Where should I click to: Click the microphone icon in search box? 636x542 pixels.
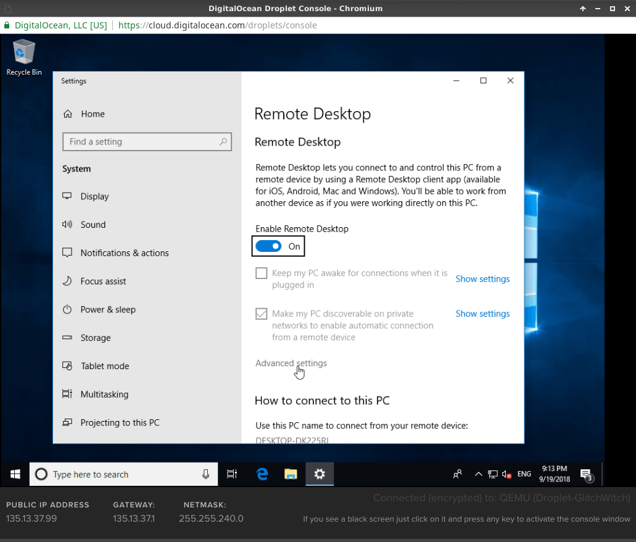point(206,474)
